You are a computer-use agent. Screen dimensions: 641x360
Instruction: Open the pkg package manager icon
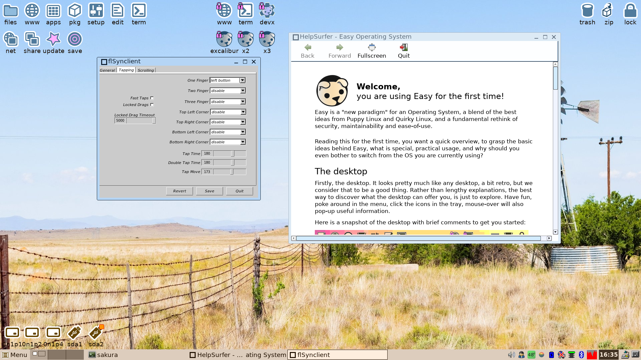click(75, 14)
